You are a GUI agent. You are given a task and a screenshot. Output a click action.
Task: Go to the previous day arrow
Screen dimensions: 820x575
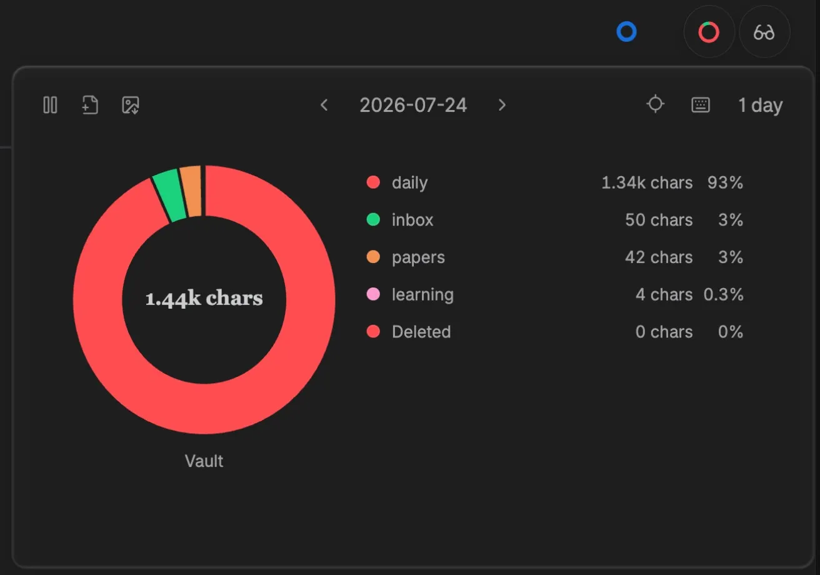(x=324, y=105)
